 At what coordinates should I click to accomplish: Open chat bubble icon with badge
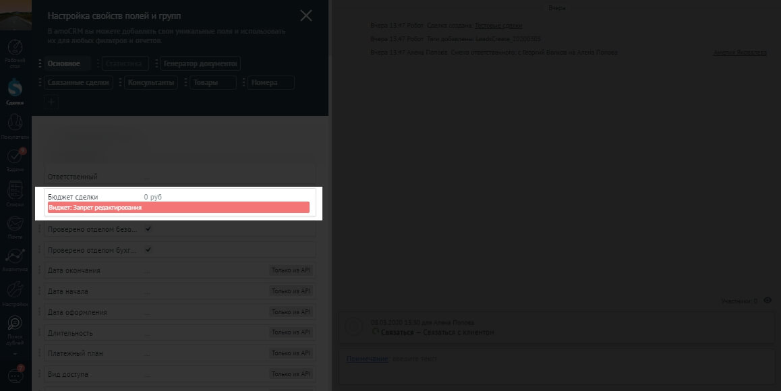pos(15,375)
